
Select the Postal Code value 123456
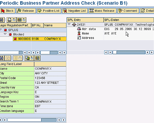(x=50, y=78)
